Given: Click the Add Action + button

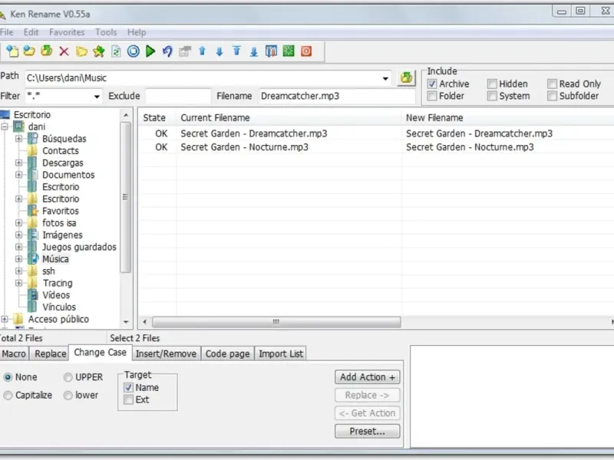Looking at the screenshot, I should point(368,377).
